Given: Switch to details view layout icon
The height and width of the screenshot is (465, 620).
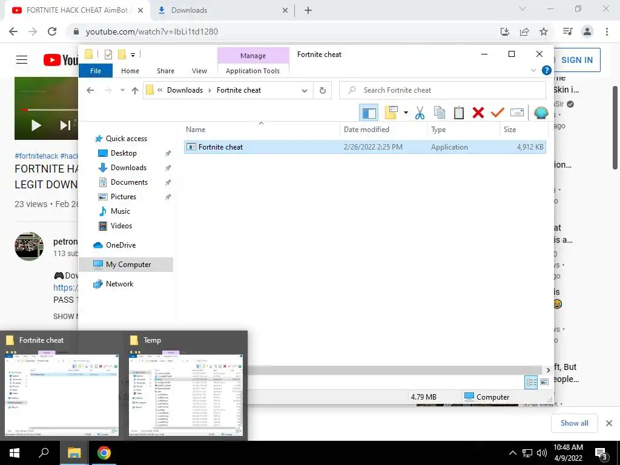Looking at the screenshot, I should [531, 382].
